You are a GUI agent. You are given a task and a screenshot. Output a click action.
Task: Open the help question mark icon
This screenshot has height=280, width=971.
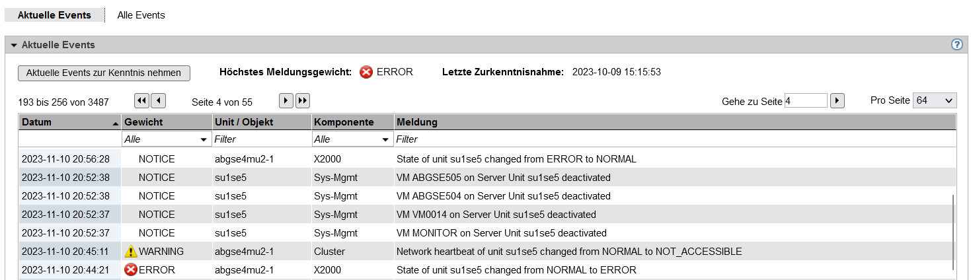(956, 45)
